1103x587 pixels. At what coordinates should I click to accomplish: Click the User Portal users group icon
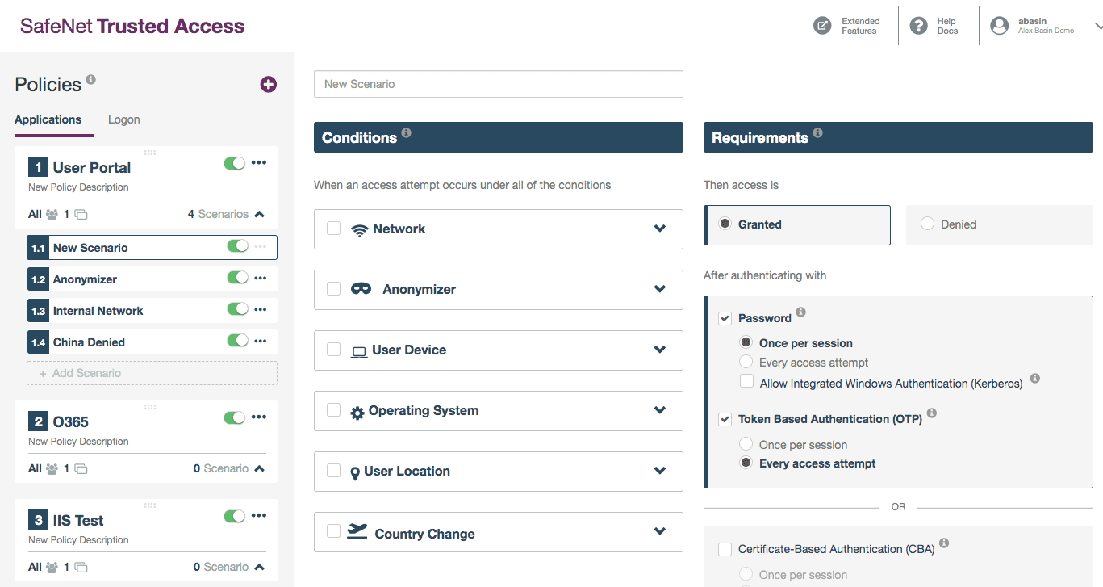point(52,215)
